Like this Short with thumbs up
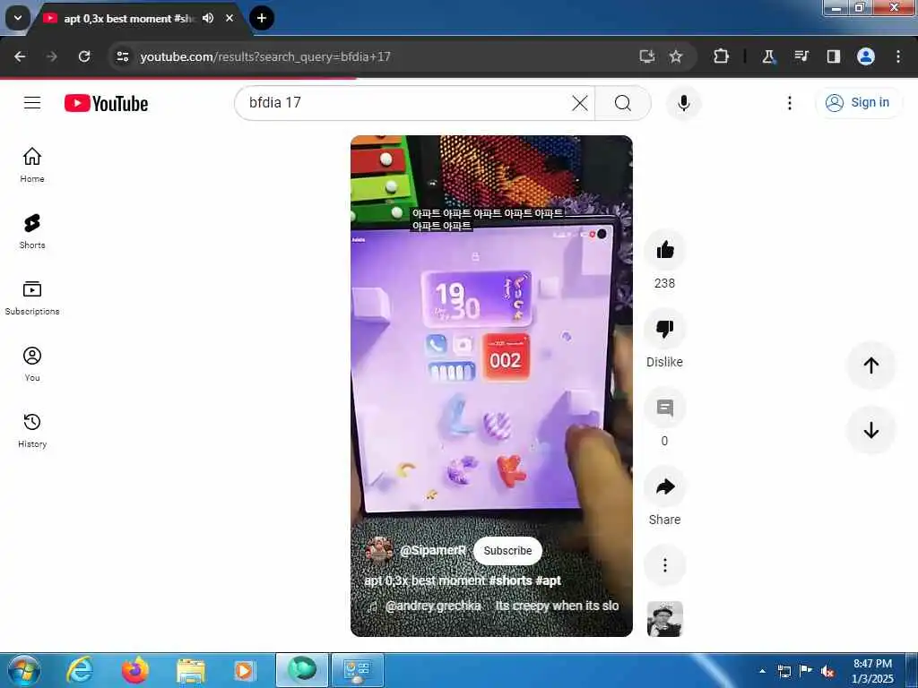This screenshot has height=688, width=918. pos(664,251)
